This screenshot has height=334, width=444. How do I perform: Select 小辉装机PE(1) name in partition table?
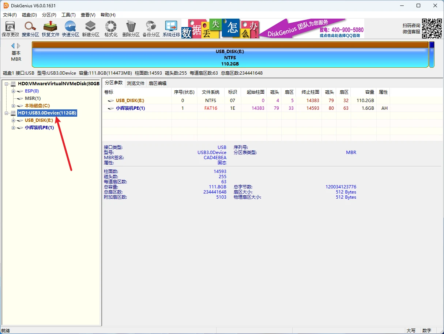point(131,108)
